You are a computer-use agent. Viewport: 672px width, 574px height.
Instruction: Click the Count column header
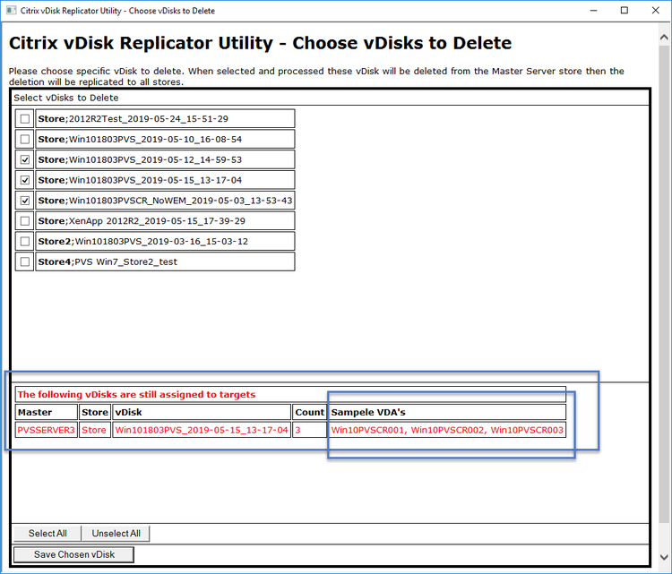click(309, 412)
